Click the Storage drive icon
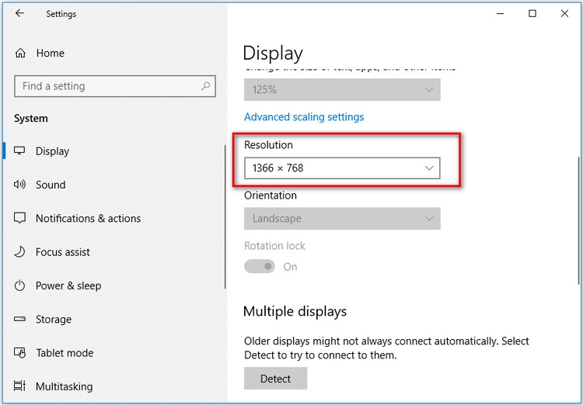The image size is (583, 405). (x=20, y=319)
